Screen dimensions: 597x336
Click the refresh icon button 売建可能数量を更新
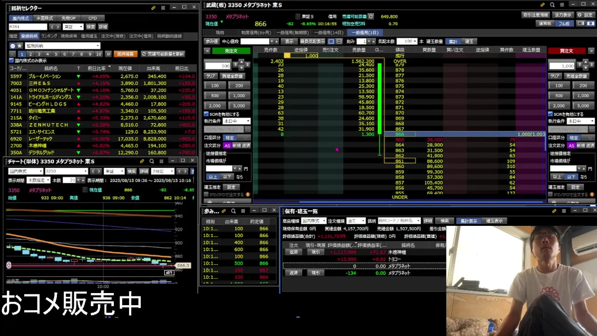coord(163,54)
